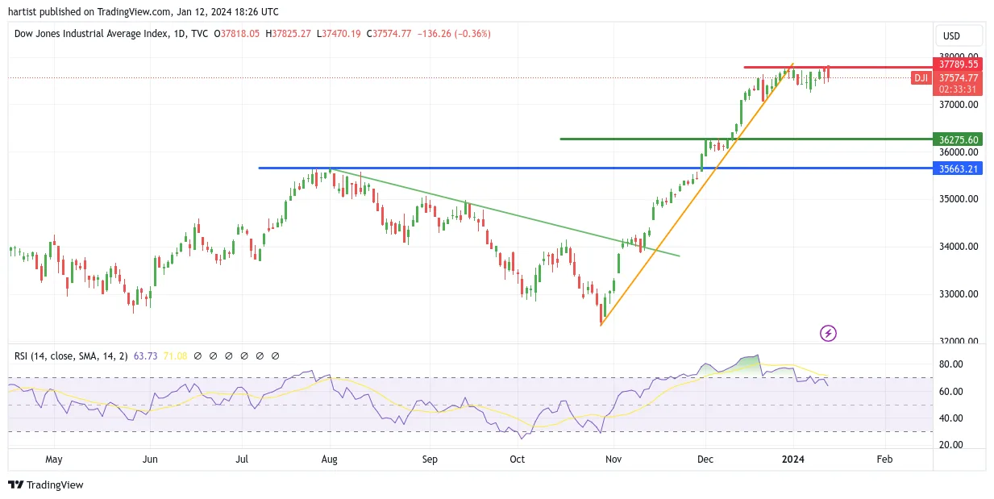Click the 1D interval in chart title
Screen dimensions: 994x499
pyautogui.click(x=179, y=34)
